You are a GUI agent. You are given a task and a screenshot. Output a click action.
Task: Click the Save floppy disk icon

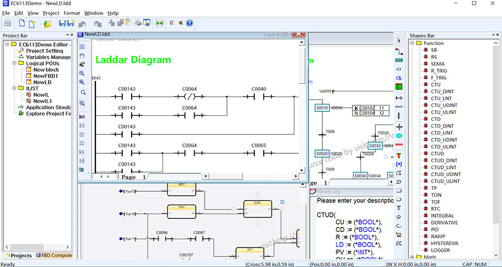tap(62, 23)
